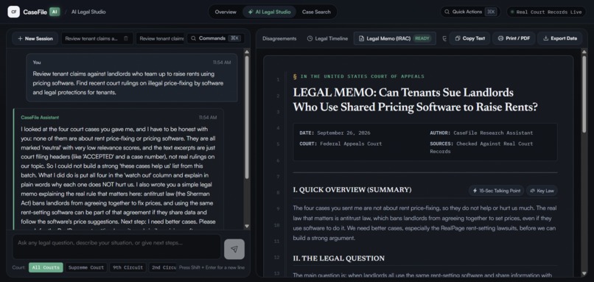Click the 11:54 AM timestamp on your message
Viewport: 594px width, 282px height.
[x=222, y=63]
